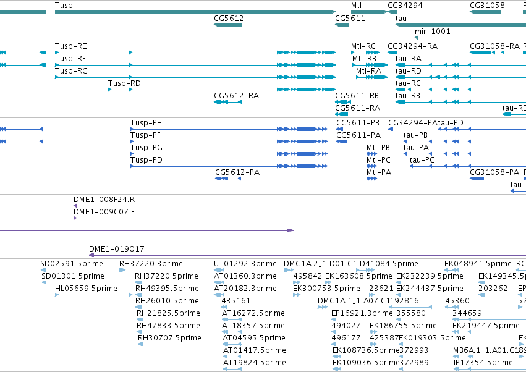Click Tusp-PD protein label

[146, 160]
